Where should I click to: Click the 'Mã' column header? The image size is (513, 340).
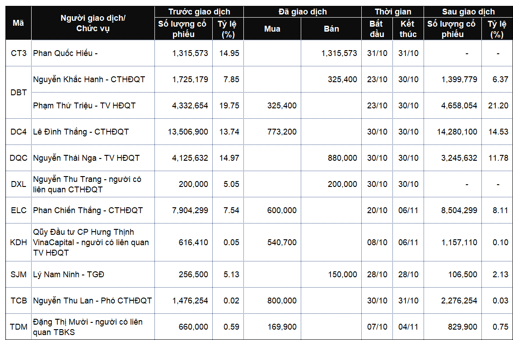click(19, 23)
